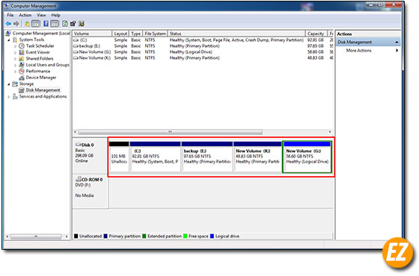Click the last toolbar icon with yellow check

(82, 24)
